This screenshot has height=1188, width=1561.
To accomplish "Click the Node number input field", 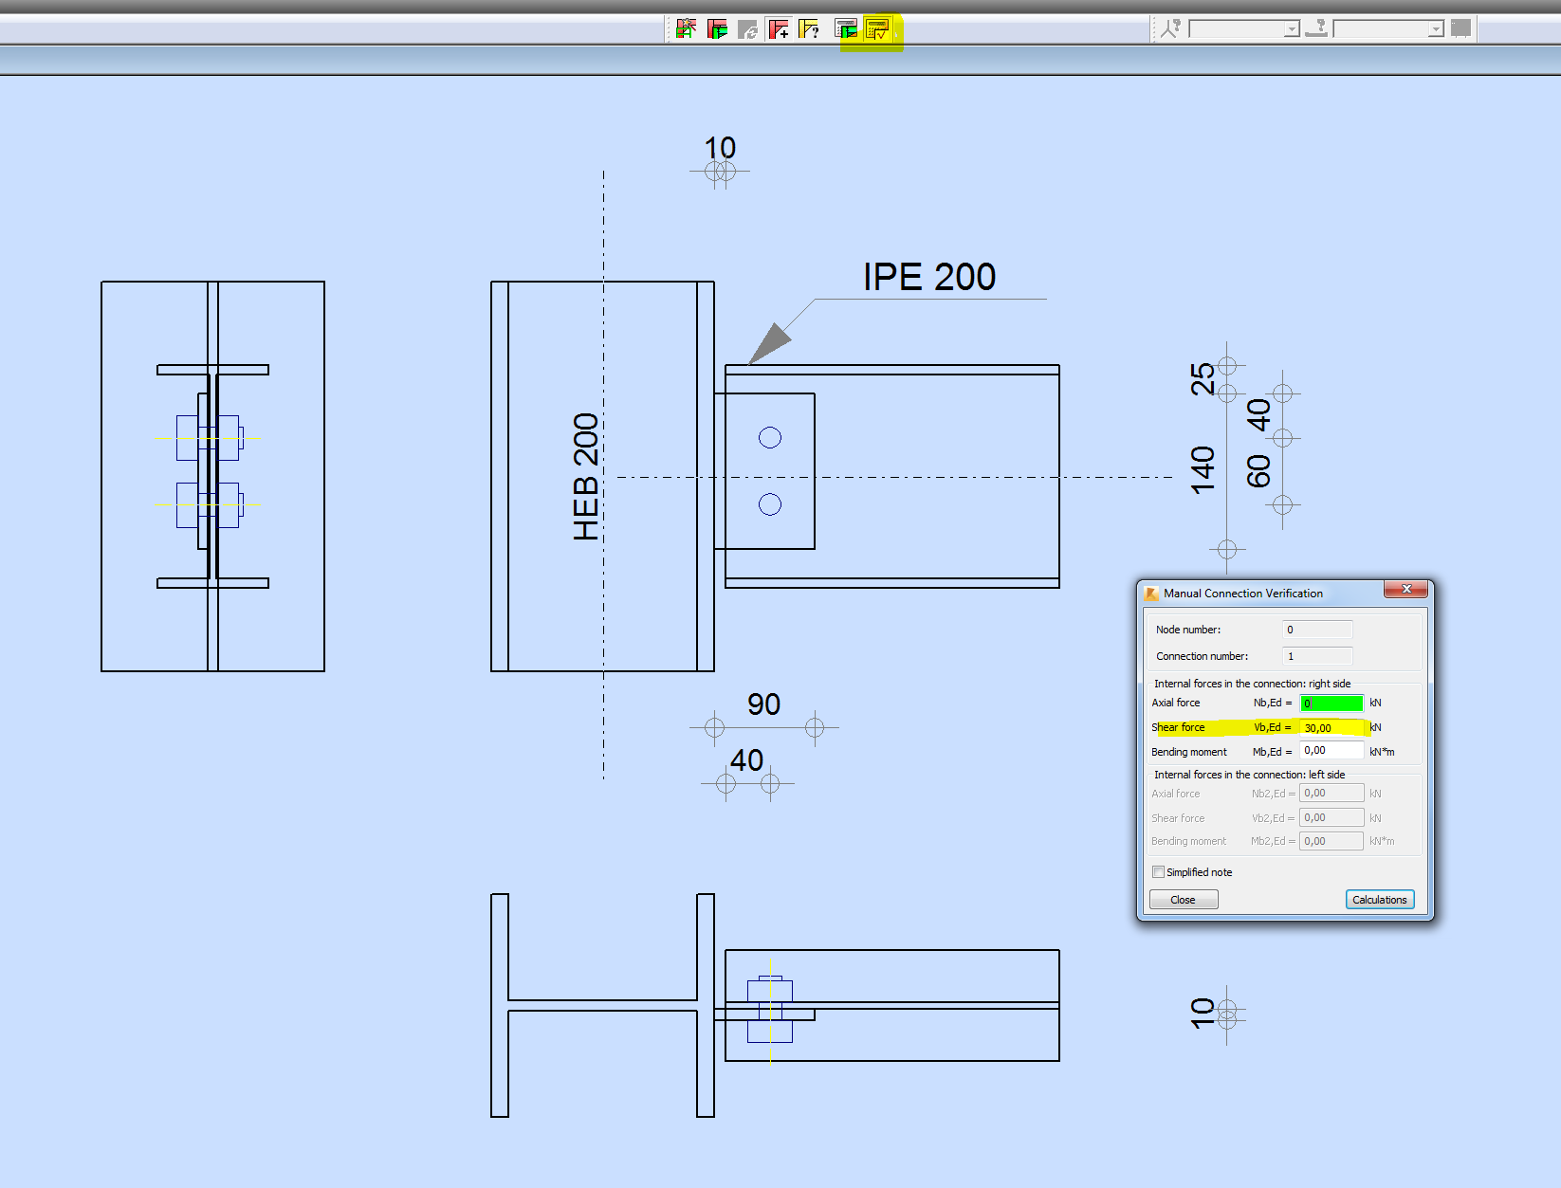I will coord(1316,629).
